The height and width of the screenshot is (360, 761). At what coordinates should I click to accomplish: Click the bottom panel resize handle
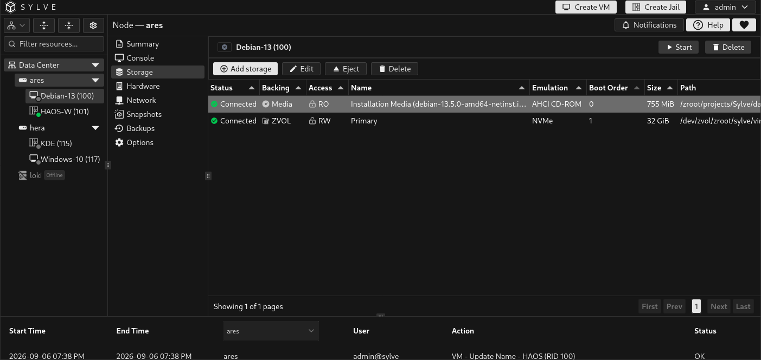381,315
